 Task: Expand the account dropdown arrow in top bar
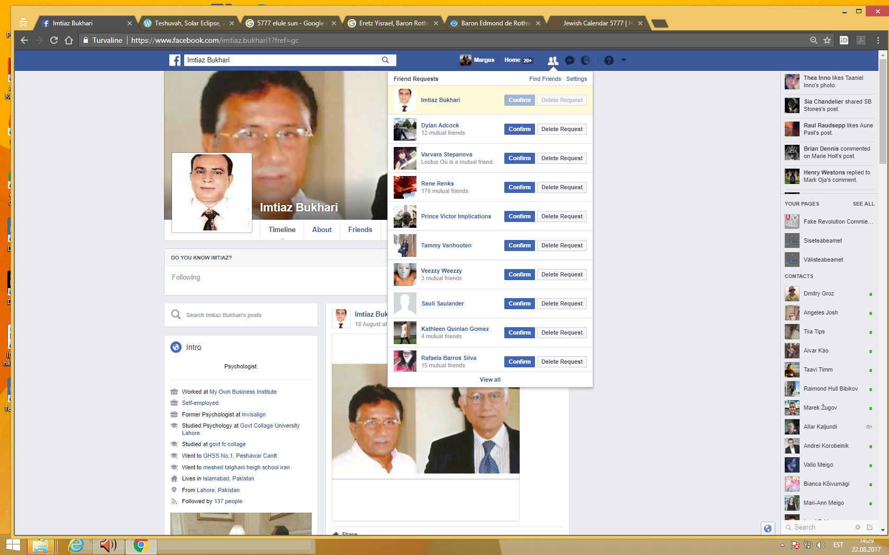tap(624, 60)
